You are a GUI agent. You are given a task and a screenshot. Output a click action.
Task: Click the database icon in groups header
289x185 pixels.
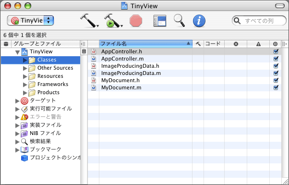[6, 44]
